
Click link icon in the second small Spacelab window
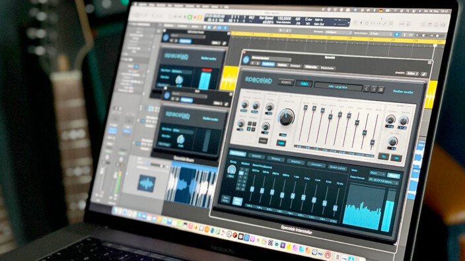pyautogui.click(x=227, y=104)
